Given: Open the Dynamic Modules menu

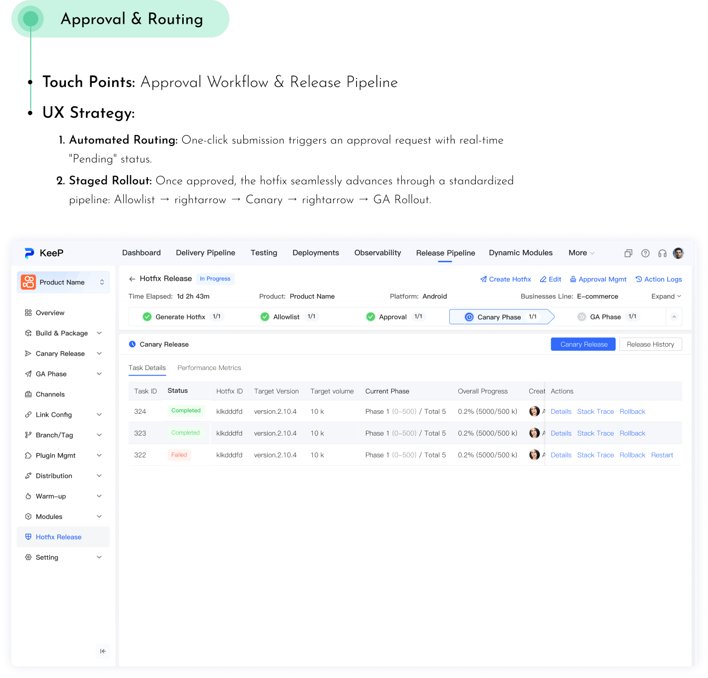Looking at the screenshot, I should tap(521, 253).
